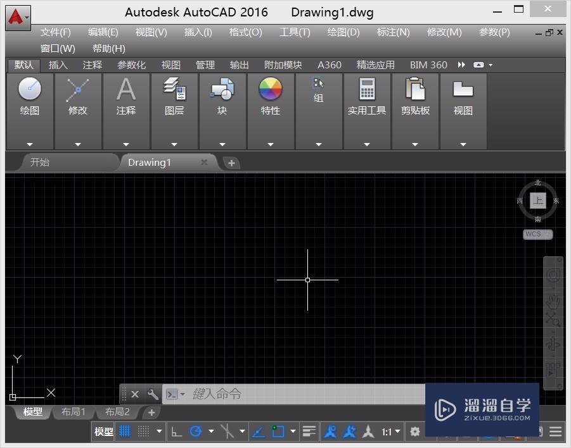Toggle lineweight display in status bar

click(x=309, y=432)
